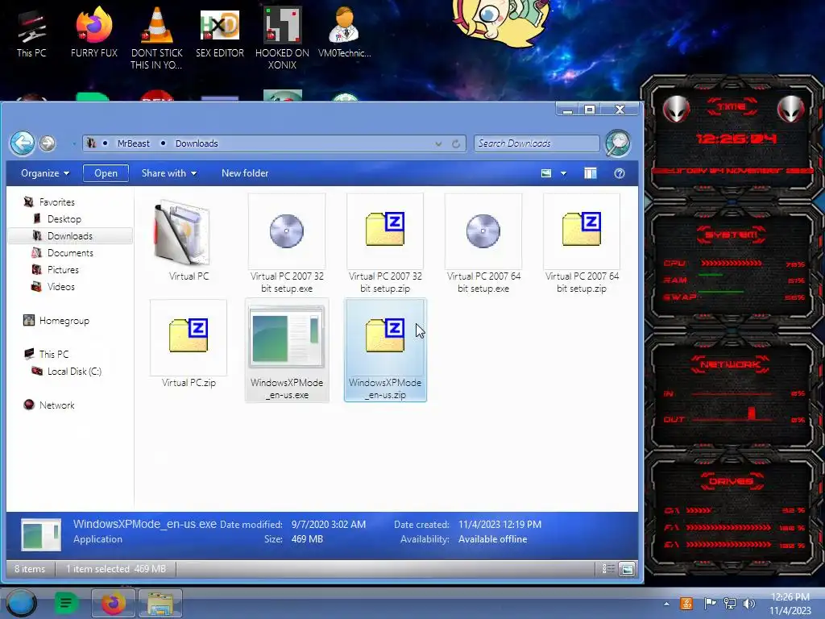Select Virtual PC 2007 32 bit setup.zip
The image size is (825, 619).
coord(385,243)
